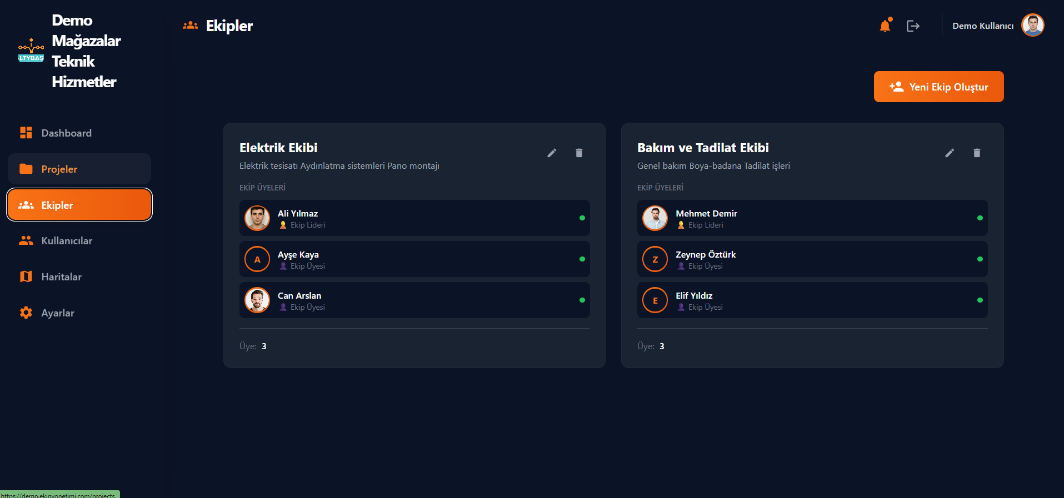The height and width of the screenshot is (498, 1064).
Task: Click Elektrik tesisatı description text
Action: coord(339,165)
